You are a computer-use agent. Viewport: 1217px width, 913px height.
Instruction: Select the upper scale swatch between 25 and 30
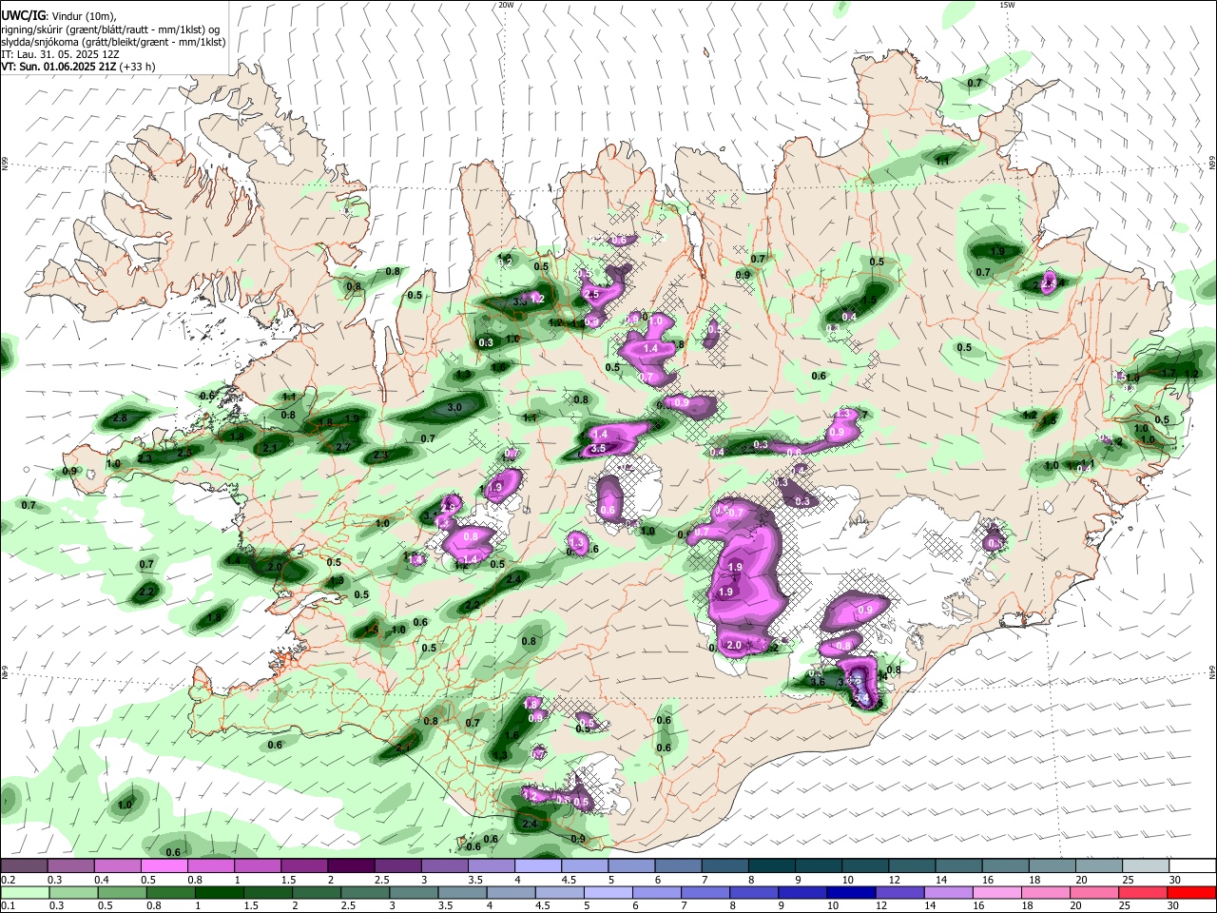click(1147, 866)
